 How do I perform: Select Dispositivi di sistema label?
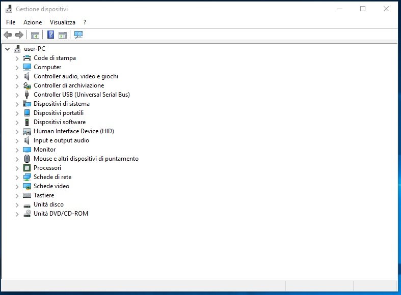pos(62,104)
